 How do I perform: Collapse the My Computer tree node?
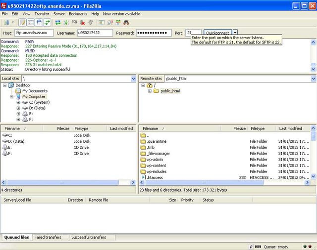coord(11,96)
